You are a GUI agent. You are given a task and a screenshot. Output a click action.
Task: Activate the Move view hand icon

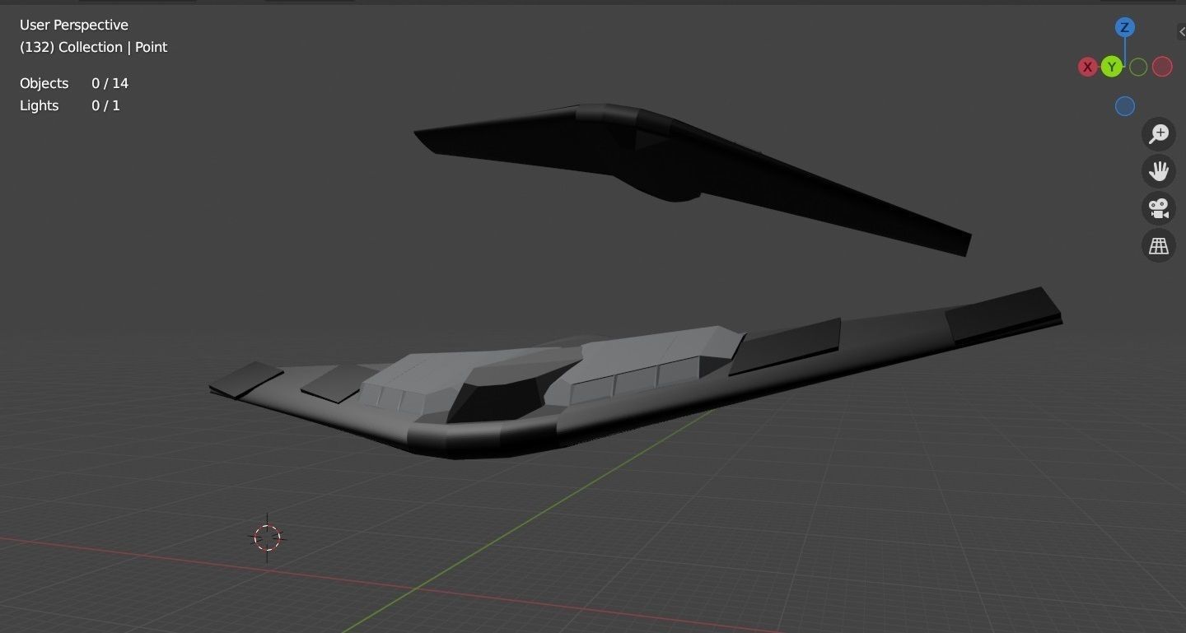click(x=1158, y=170)
